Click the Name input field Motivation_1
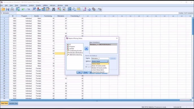 [x=100, y=58]
